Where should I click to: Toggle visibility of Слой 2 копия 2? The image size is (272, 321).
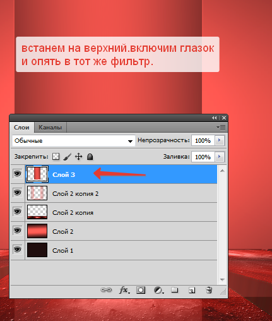18,193
